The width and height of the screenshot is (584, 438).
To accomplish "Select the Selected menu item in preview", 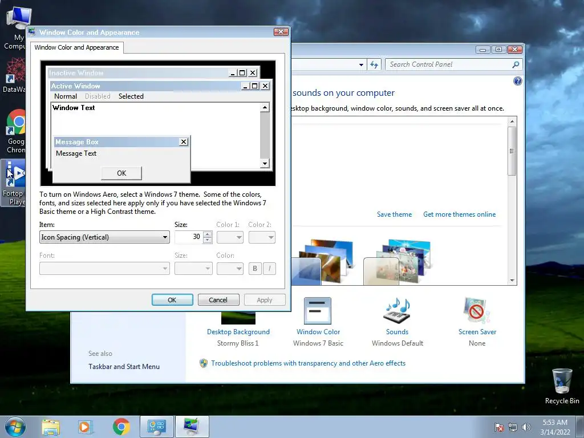I will [131, 96].
